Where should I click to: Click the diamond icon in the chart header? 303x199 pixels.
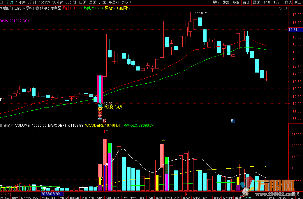tap(280, 8)
